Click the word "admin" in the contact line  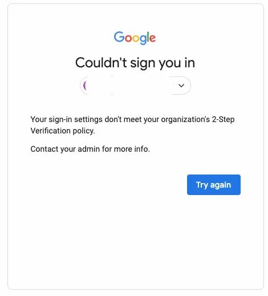click(x=88, y=149)
